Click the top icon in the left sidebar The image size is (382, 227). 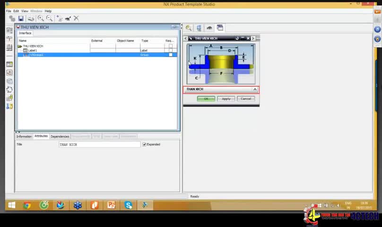tap(9, 30)
